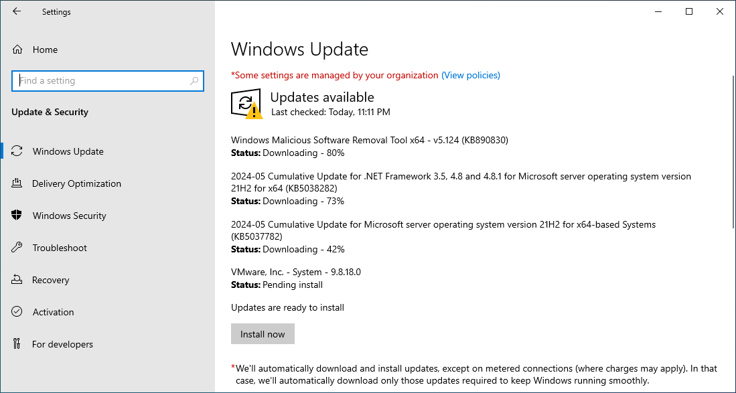Click the search magnifier icon
The width and height of the screenshot is (736, 393).
click(x=195, y=80)
